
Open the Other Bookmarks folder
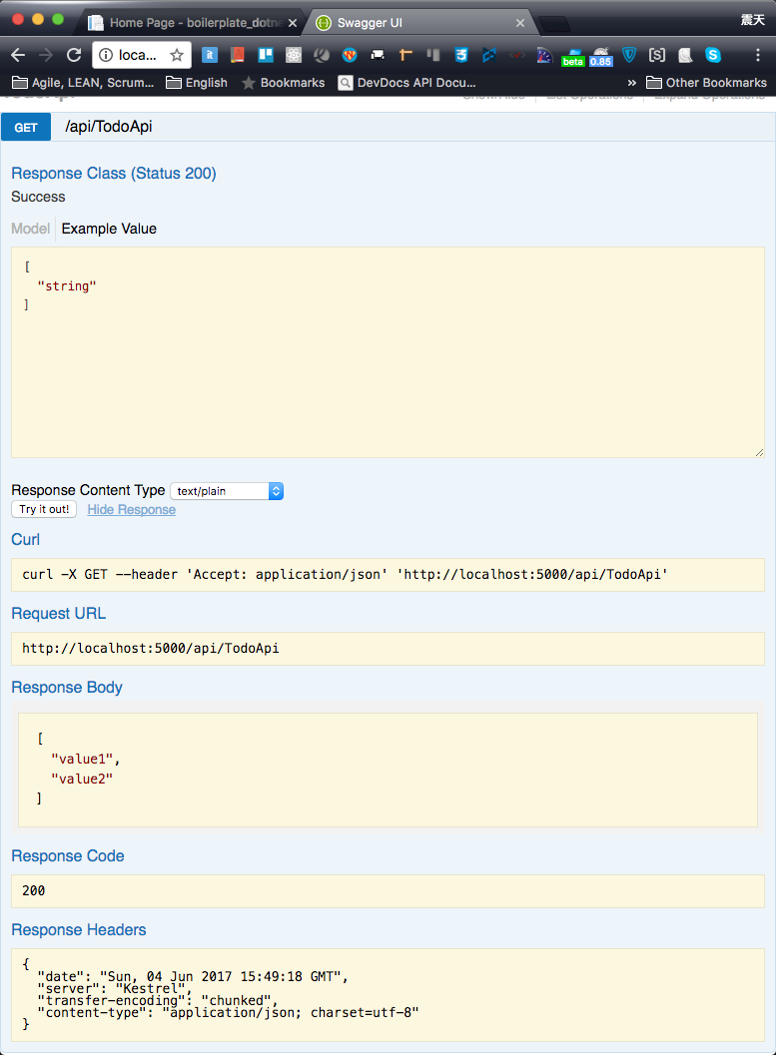click(x=706, y=83)
